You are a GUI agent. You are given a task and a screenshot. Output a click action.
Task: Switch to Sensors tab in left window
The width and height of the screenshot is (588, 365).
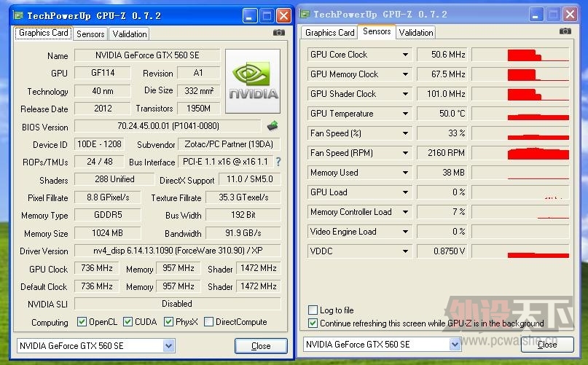click(90, 34)
